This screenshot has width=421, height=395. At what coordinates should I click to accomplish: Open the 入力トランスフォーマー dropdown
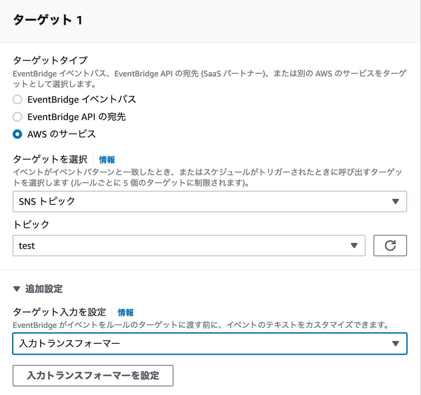tap(210, 344)
